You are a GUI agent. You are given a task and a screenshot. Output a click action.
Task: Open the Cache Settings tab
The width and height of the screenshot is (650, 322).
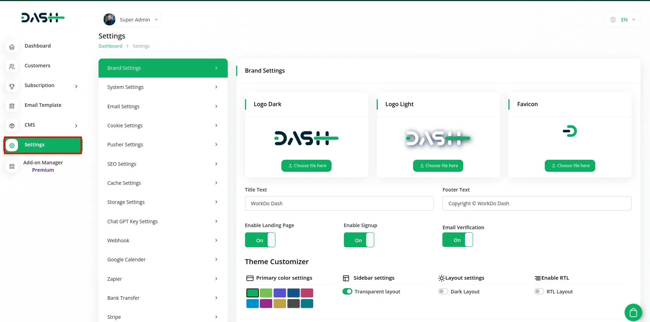(x=163, y=183)
